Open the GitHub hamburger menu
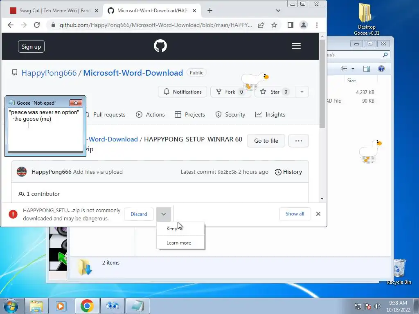The width and height of the screenshot is (419, 314). point(296,46)
